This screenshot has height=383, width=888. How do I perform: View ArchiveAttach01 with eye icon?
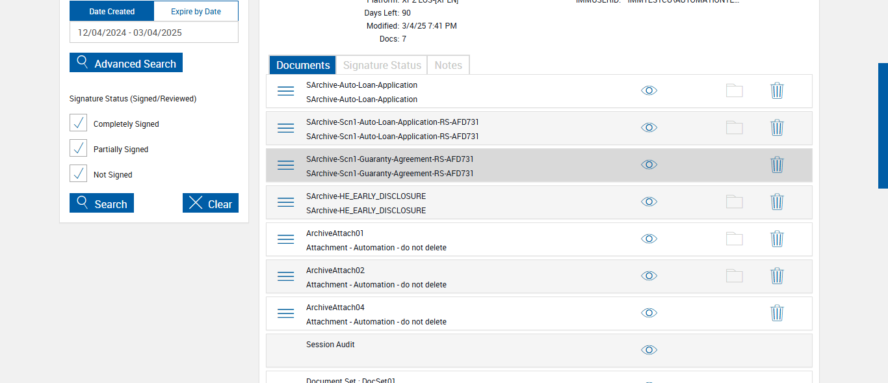pos(649,239)
